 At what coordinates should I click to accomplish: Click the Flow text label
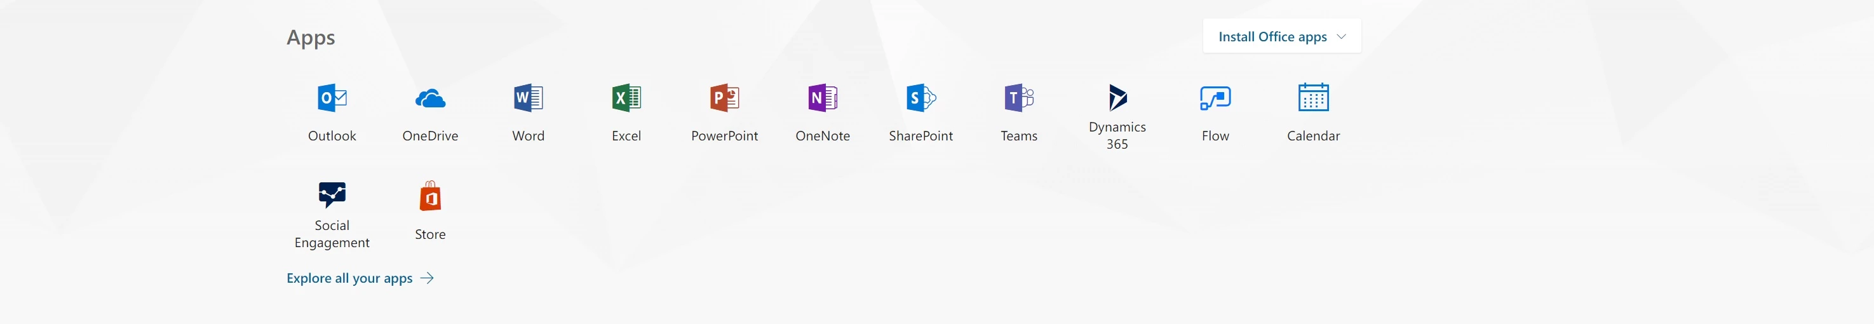tap(1216, 136)
